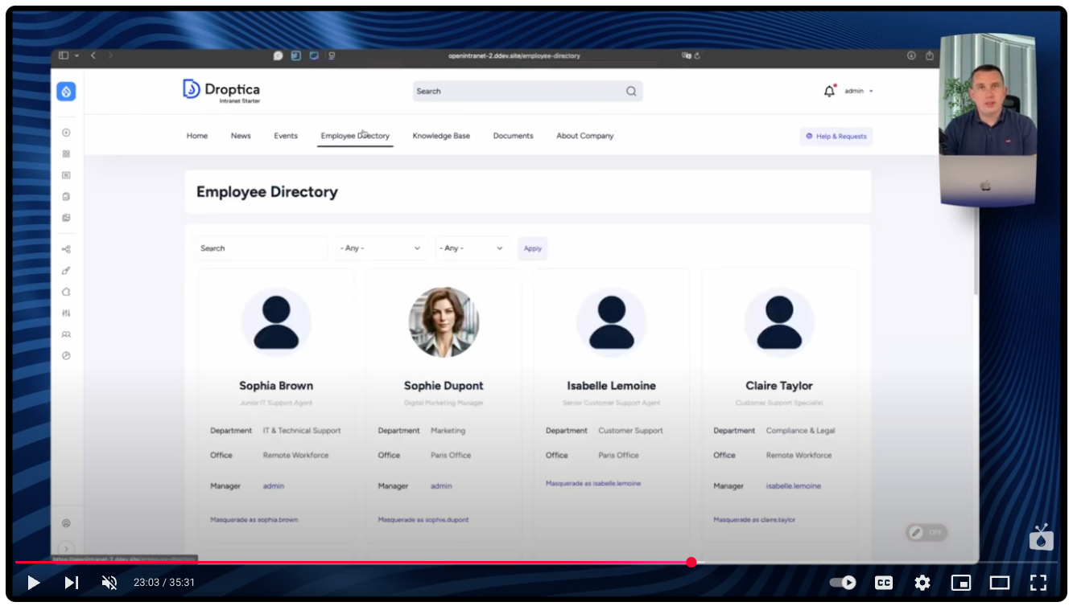Click Masquerade as claire.taylor link
This screenshot has width=1073, height=606.
(x=754, y=520)
